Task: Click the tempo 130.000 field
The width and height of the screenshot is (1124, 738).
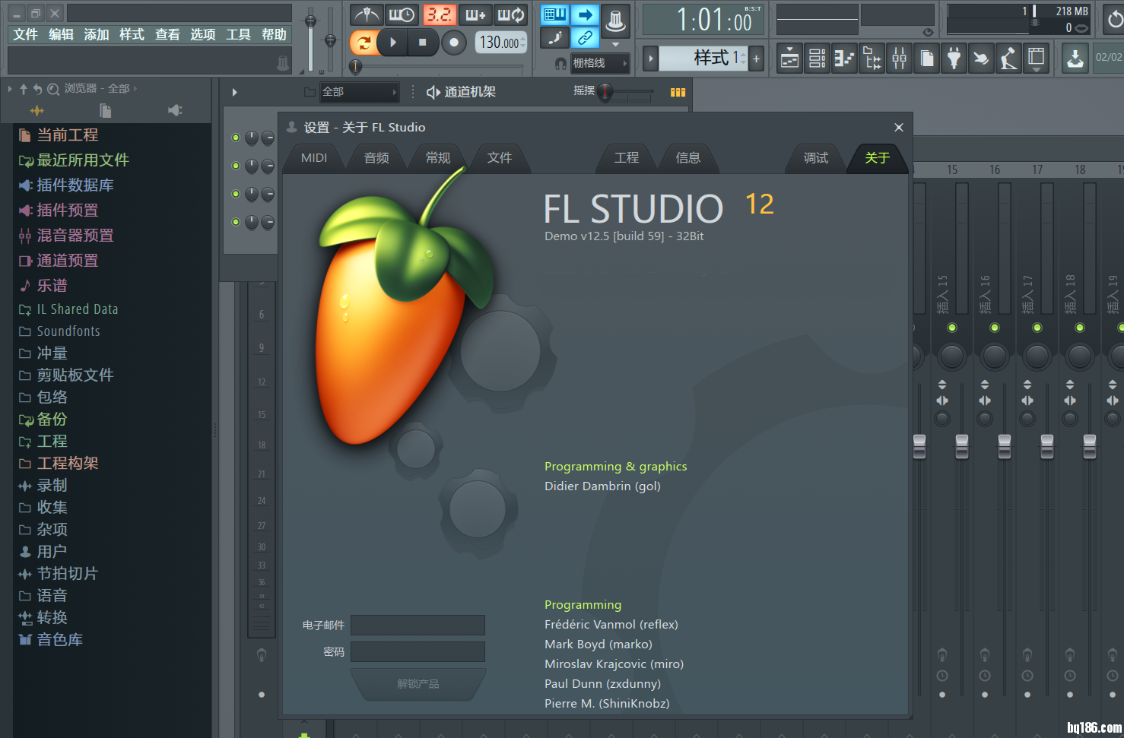Action: [x=500, y=43]
